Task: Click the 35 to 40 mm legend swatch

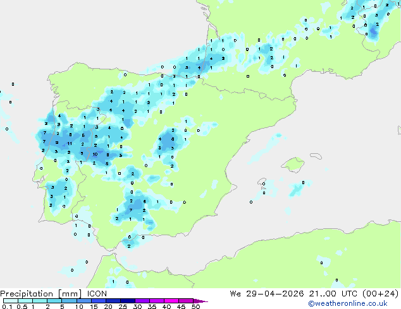Action: (156, 301)
